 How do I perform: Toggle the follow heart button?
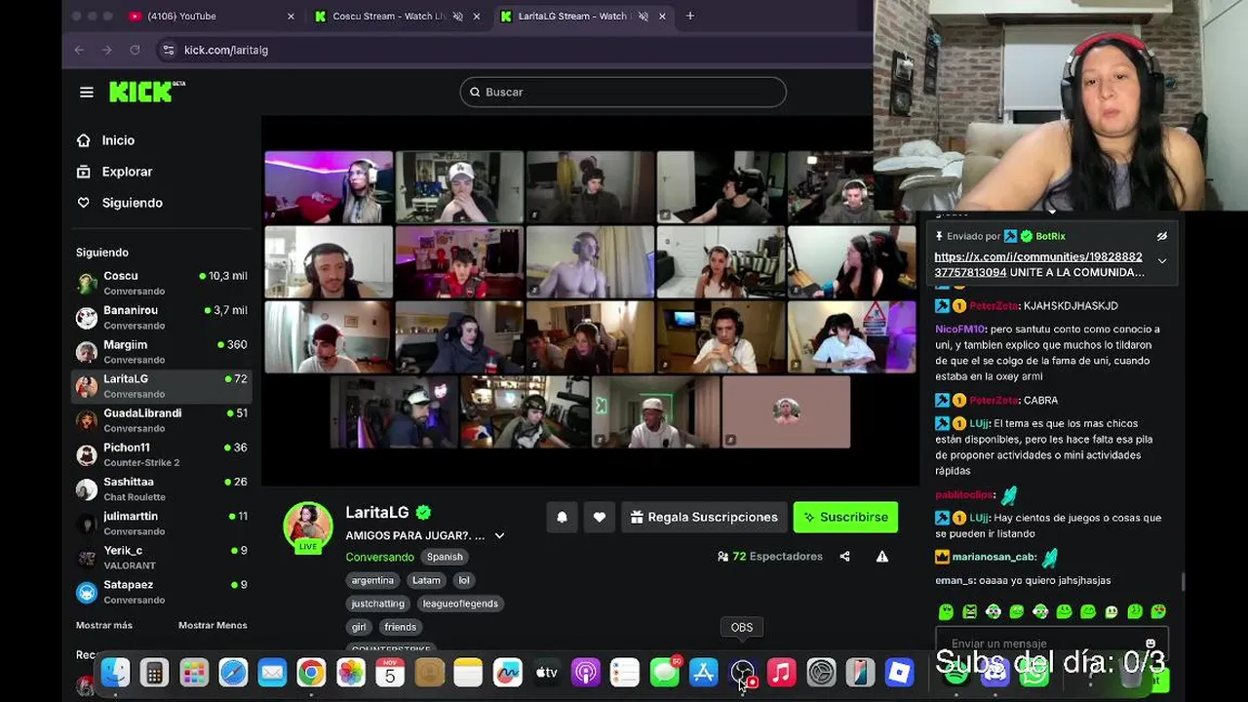pos(600,518)
